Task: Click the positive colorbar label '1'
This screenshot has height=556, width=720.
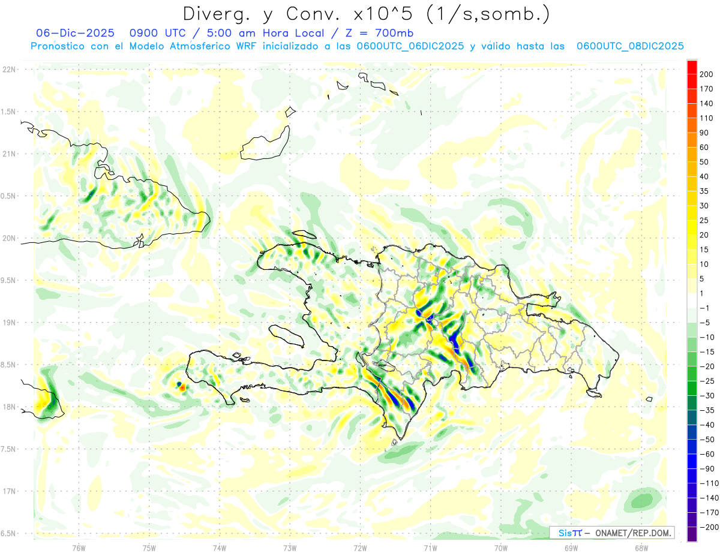Action: click(x=702, y=293)
